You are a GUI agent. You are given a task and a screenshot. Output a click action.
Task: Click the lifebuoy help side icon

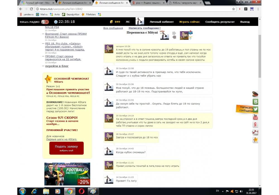(x=255, y=132)
